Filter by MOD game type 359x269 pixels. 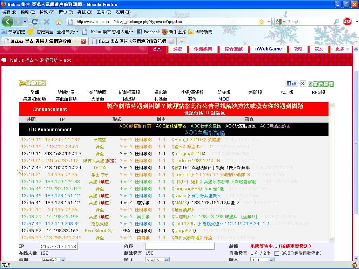[x=224, y=99]
